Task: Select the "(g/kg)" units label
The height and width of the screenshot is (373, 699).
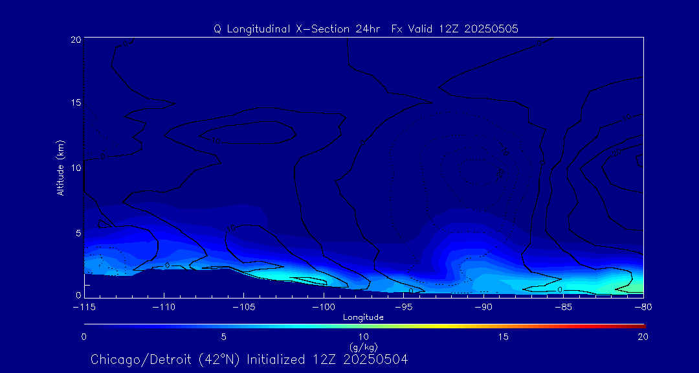Action: (x=363, y=346)
